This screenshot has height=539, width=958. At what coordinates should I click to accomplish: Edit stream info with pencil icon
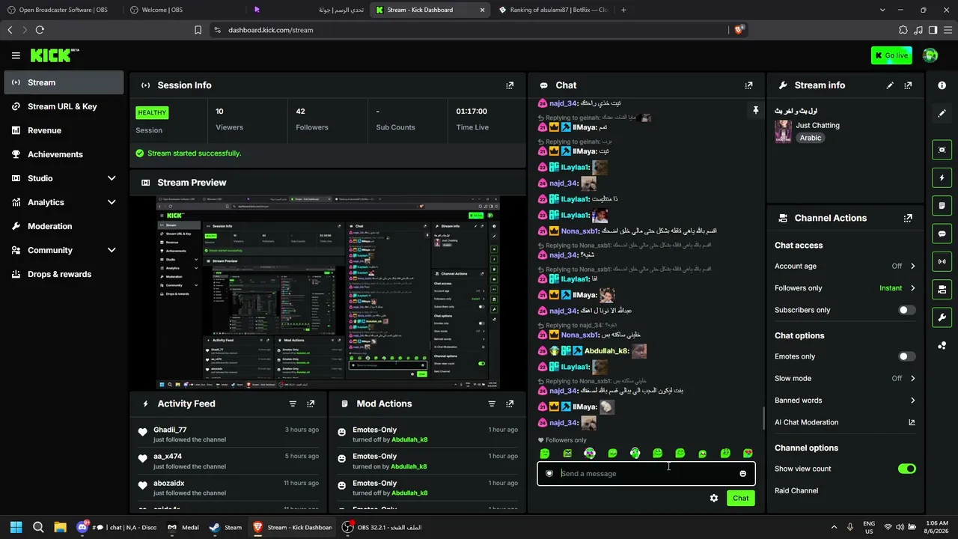890,85
